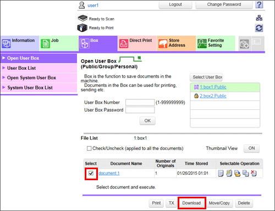Click fourth operation icon for document 1
275x211 pixels.
click(x=245, y=173)
